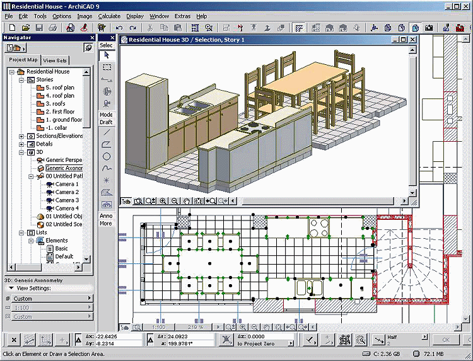The image size is (473, 361).
Task: Zoom in on floor plan with plus magnifier
Action: [x=243, y=327]
